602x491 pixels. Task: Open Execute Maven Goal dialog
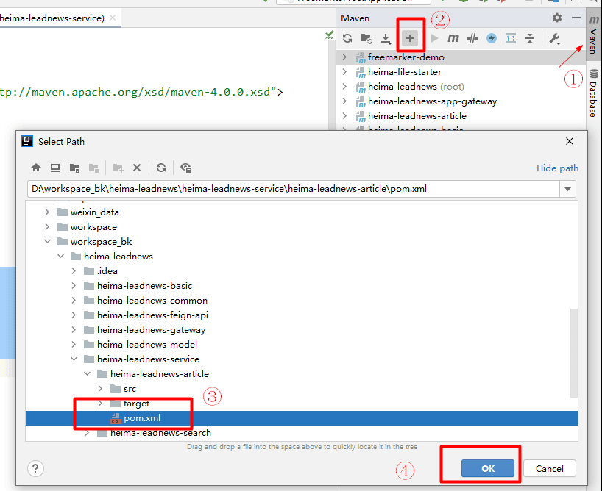pyautogui.click(x=453, y=38)
